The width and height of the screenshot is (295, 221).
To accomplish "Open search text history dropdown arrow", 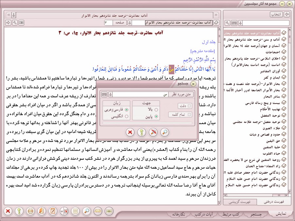I will click(110, 94).
